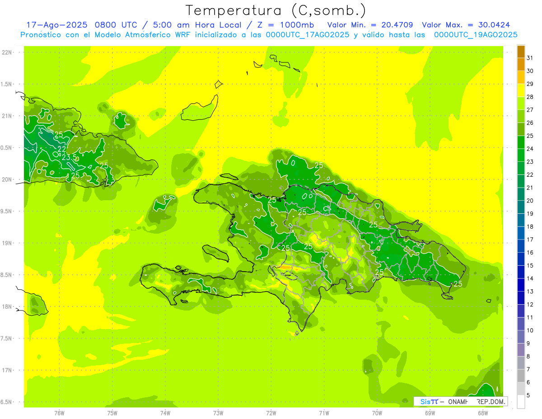The width and height of the screenshot is (542, 419).
Task: Click the legend value '31'
Action: (530, 58)
